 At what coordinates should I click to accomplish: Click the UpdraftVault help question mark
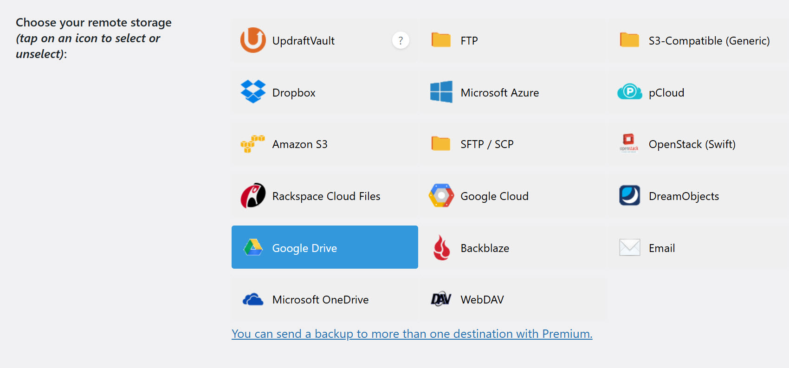(x=400, y=40)
